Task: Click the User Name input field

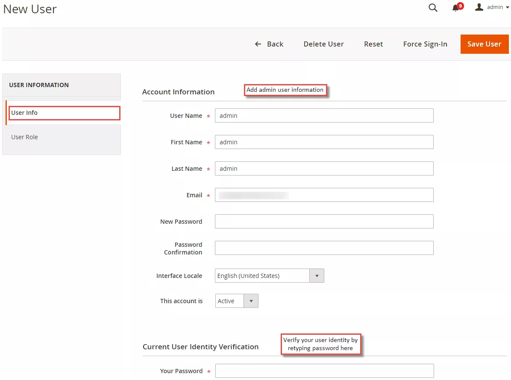Action: click(x=324, y=116)
